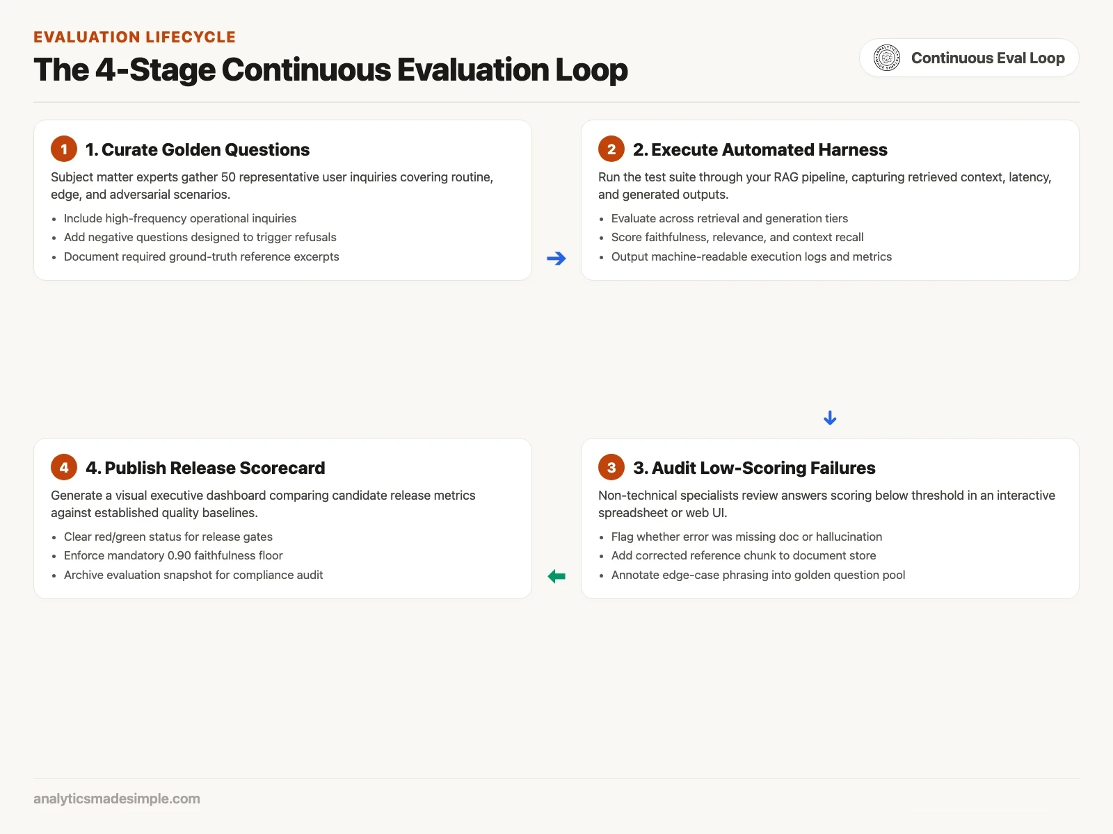The image size is (1113, 834).
Task: Click the orange number 3 circle badge
Action: tap(611, 467)
